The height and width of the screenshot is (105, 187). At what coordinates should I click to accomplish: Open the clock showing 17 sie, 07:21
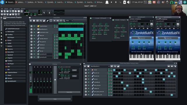(137, 2)
